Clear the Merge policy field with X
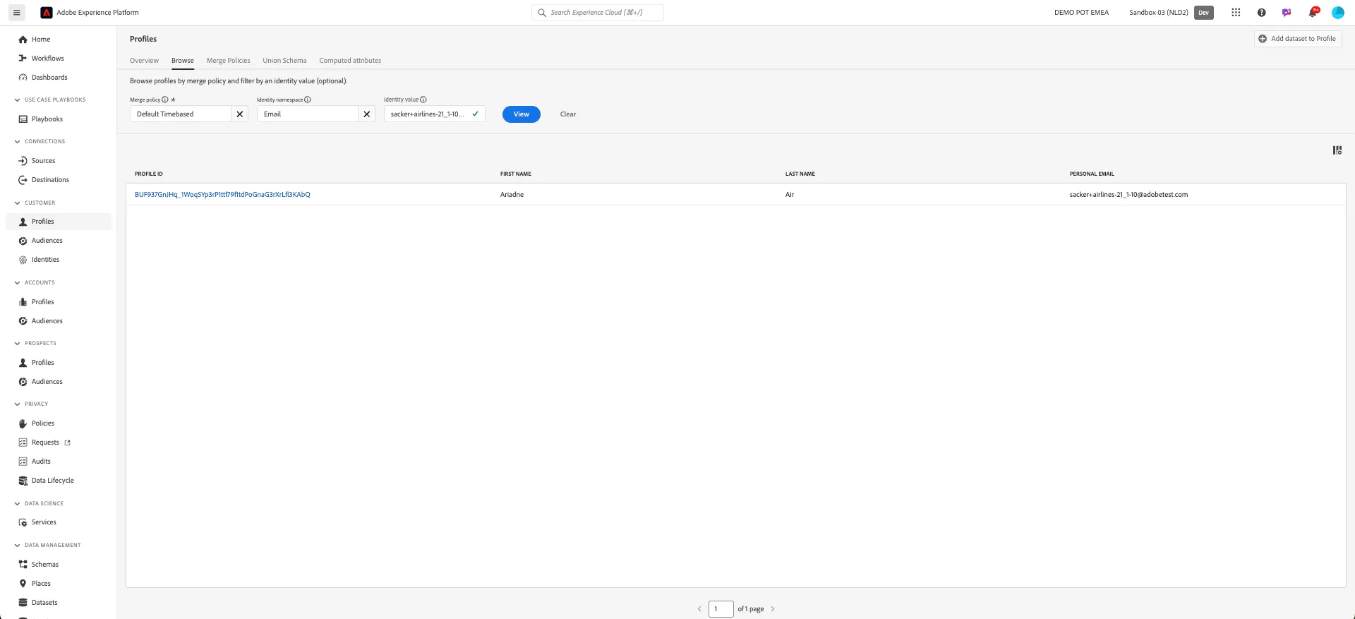1355x619 pixels. click(x=240, y=114)
